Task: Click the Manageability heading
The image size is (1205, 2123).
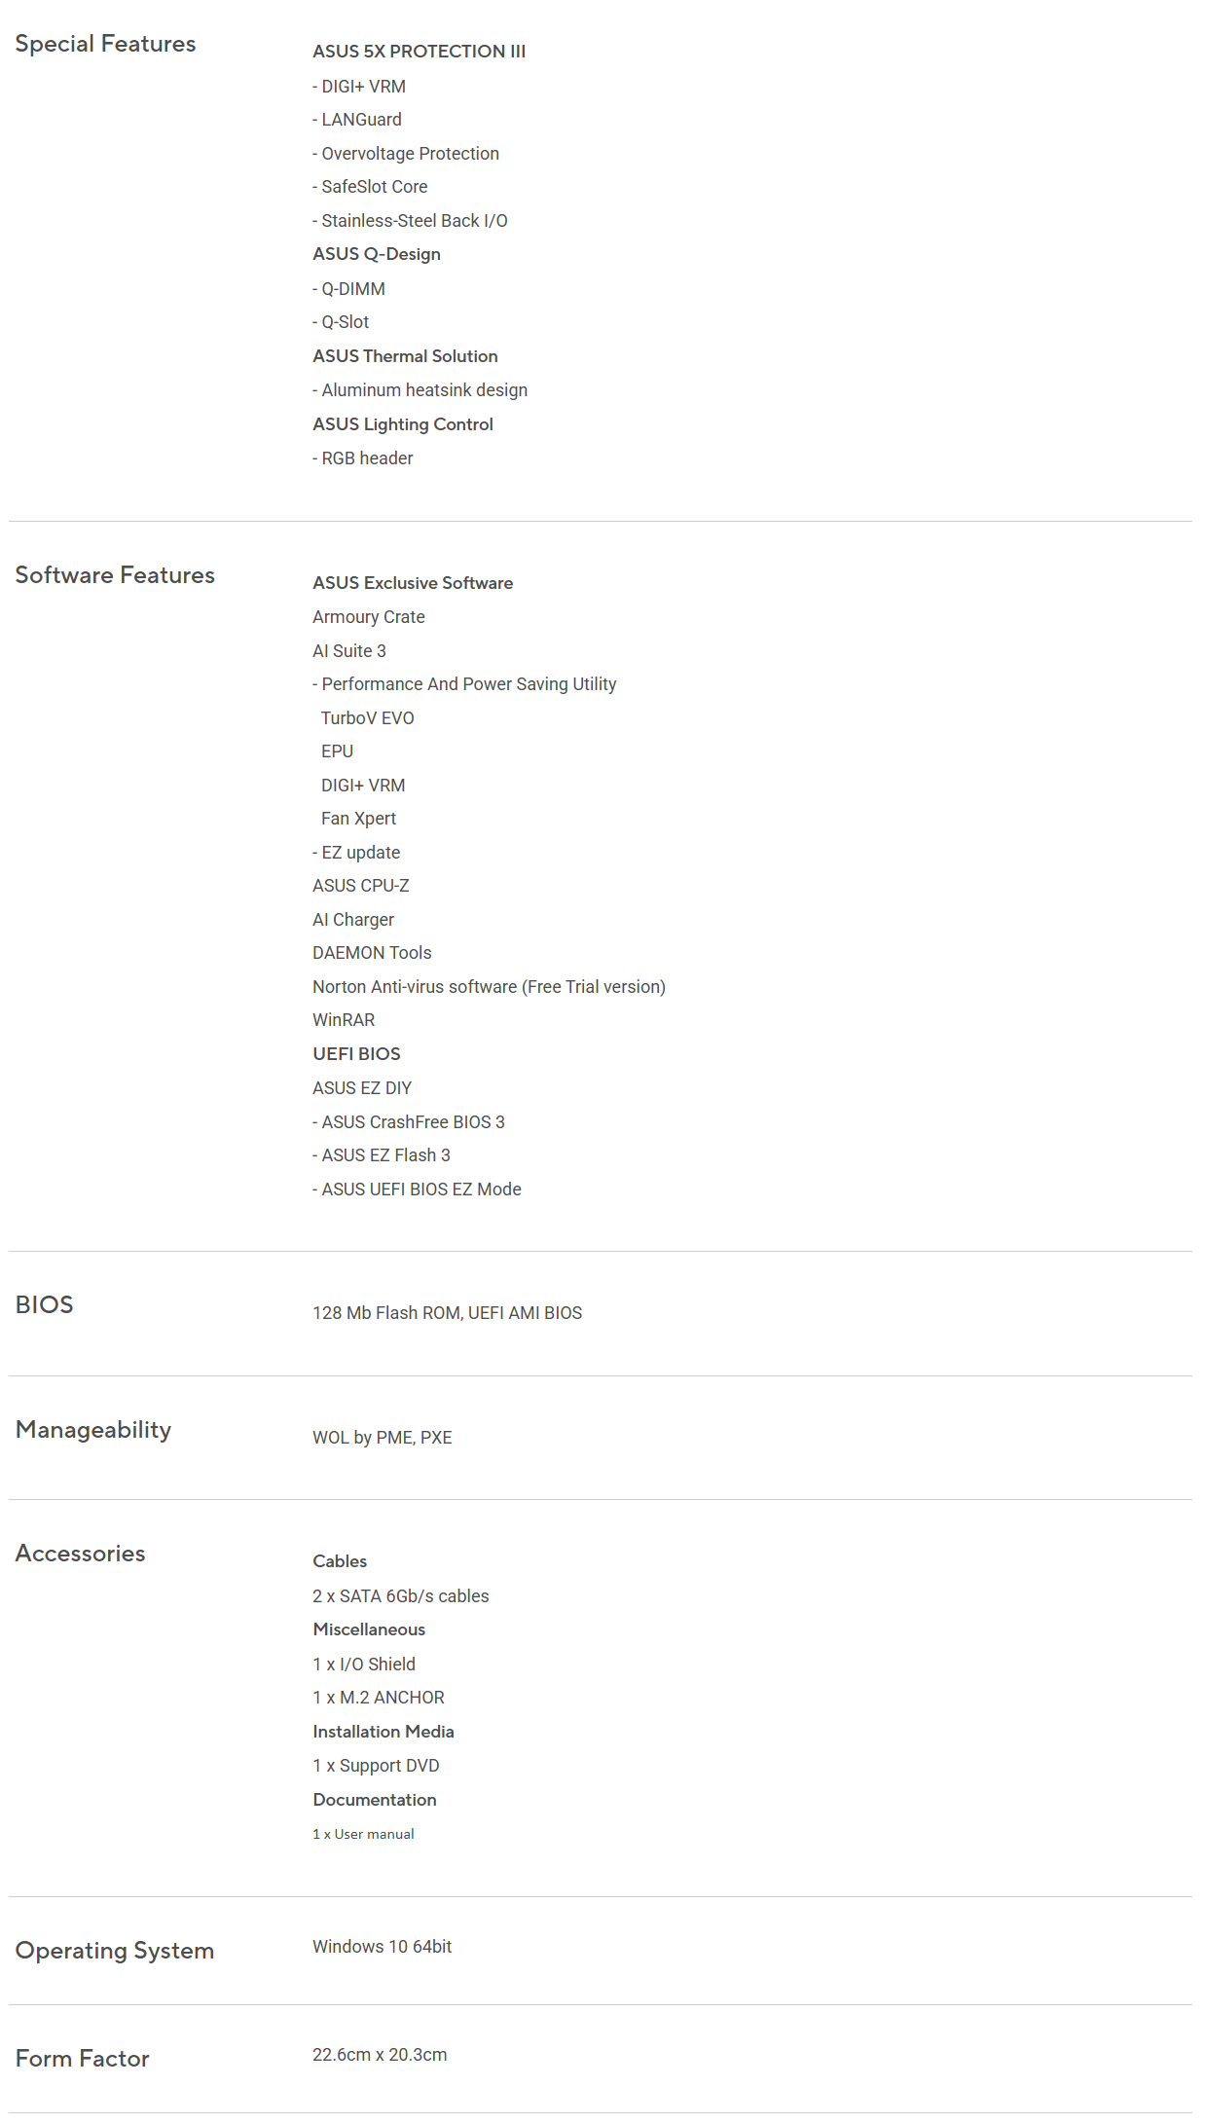Action: [93, 1429]
